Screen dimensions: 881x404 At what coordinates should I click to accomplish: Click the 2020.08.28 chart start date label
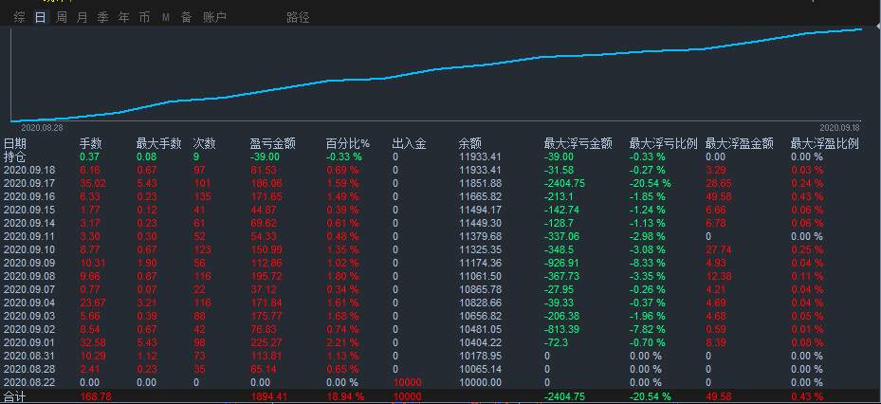[41, 127]
